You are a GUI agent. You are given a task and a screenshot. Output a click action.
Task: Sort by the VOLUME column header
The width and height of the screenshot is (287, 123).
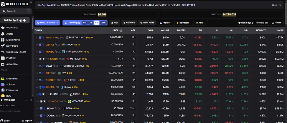[165, 30]
